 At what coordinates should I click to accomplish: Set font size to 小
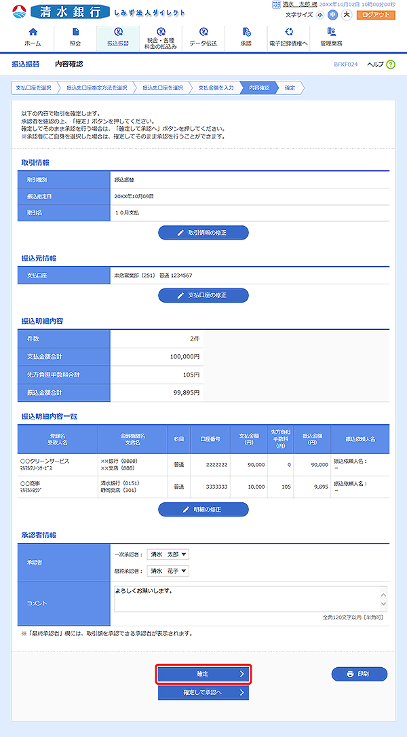tap(319, 15)
